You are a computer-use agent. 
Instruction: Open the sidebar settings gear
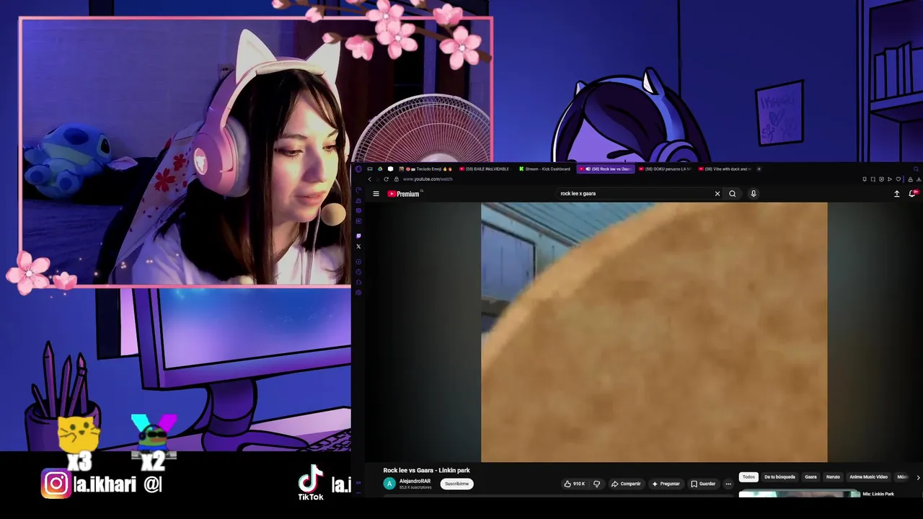click(358, 293)
